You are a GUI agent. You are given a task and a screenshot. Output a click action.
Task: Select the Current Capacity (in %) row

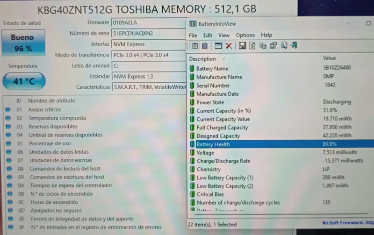(281, 111)
